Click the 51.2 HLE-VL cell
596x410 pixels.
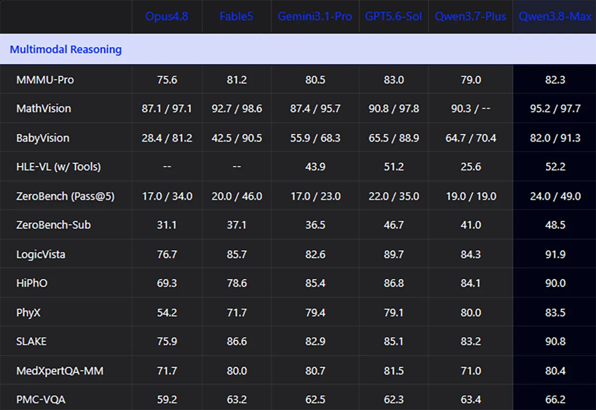point(394,167)
